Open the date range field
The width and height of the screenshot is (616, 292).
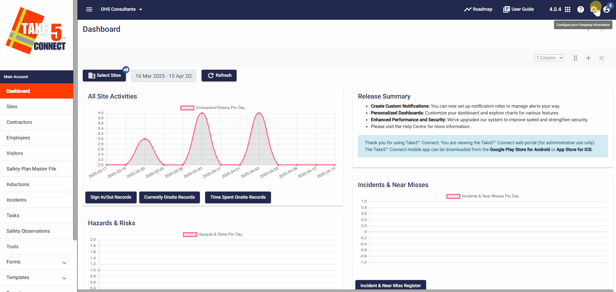(x=164, y=76)
